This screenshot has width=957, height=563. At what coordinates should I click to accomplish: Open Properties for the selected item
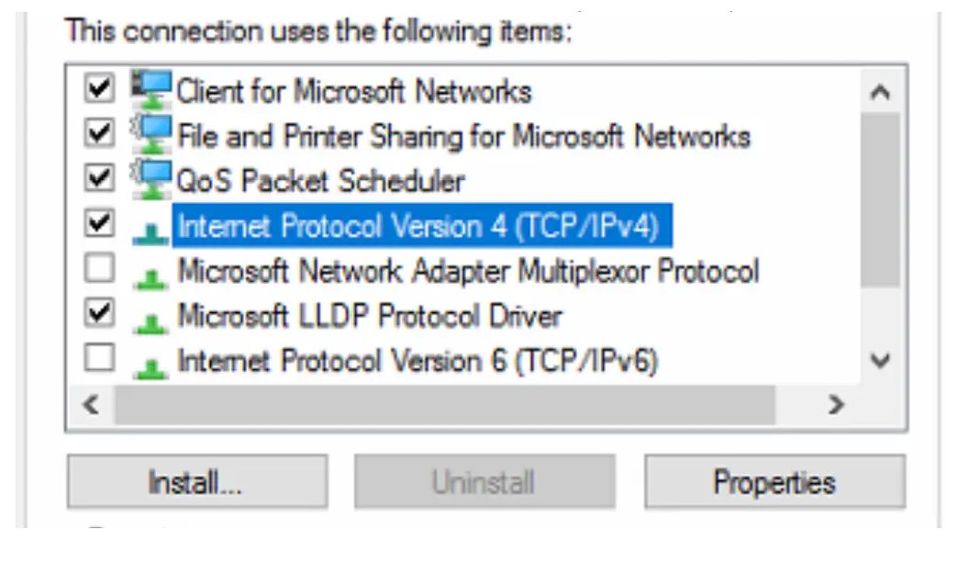pos(774,482)
